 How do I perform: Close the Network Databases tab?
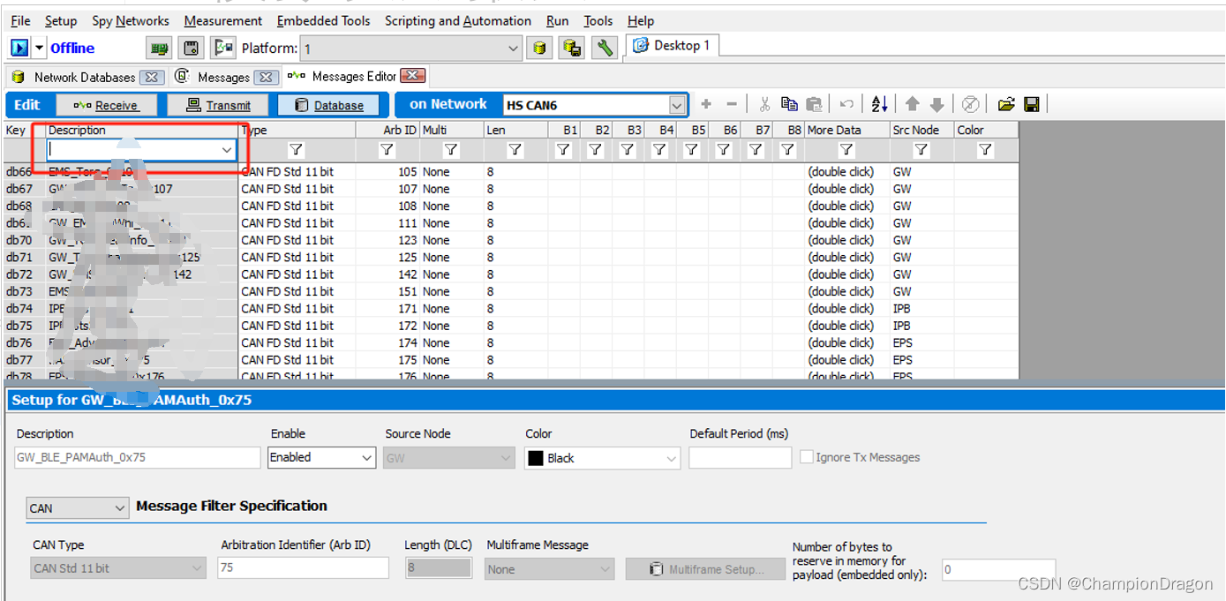[x=153, y=77]
